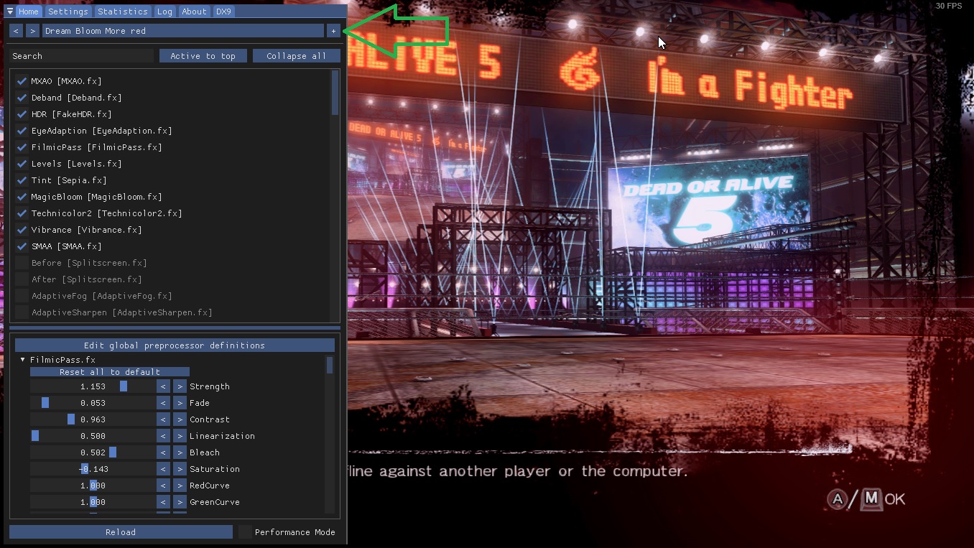This screenshot has height=548, width=974.
Task: Decrease the Bleach value with its left arrow
Action: (164, 452)
